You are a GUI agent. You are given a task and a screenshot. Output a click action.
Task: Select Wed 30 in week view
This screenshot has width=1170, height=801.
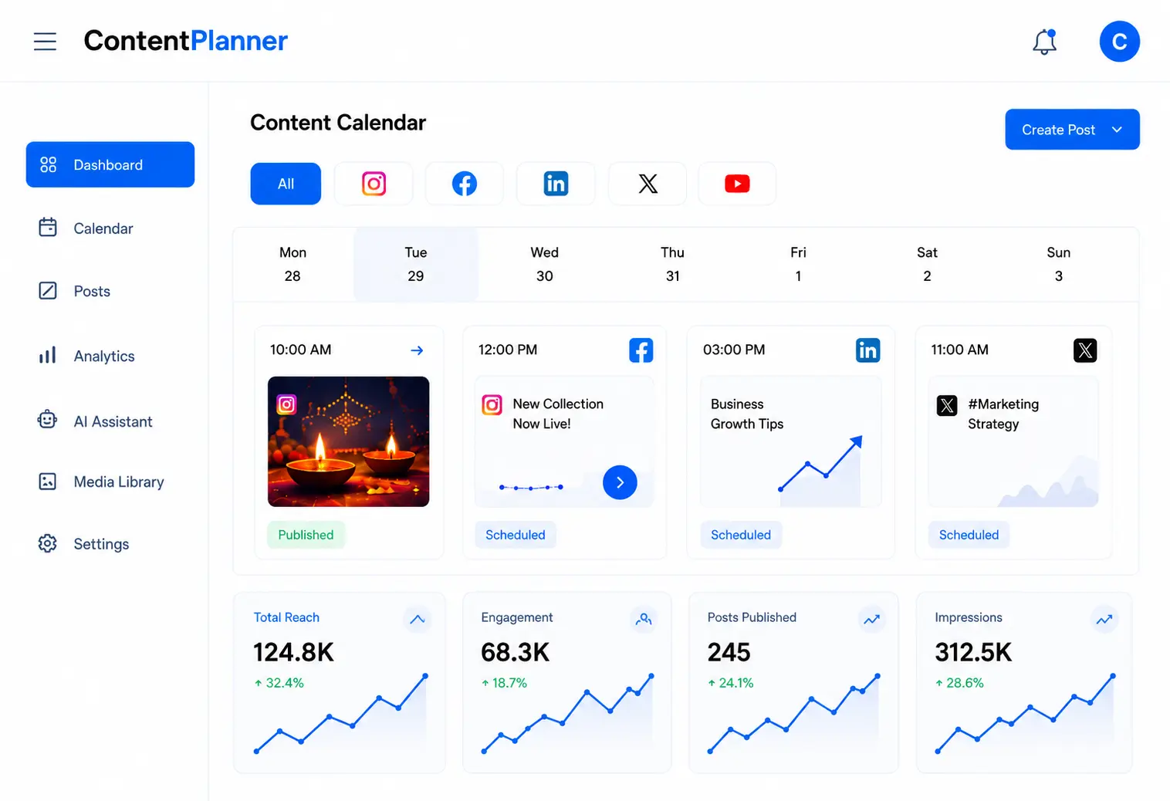544,264
